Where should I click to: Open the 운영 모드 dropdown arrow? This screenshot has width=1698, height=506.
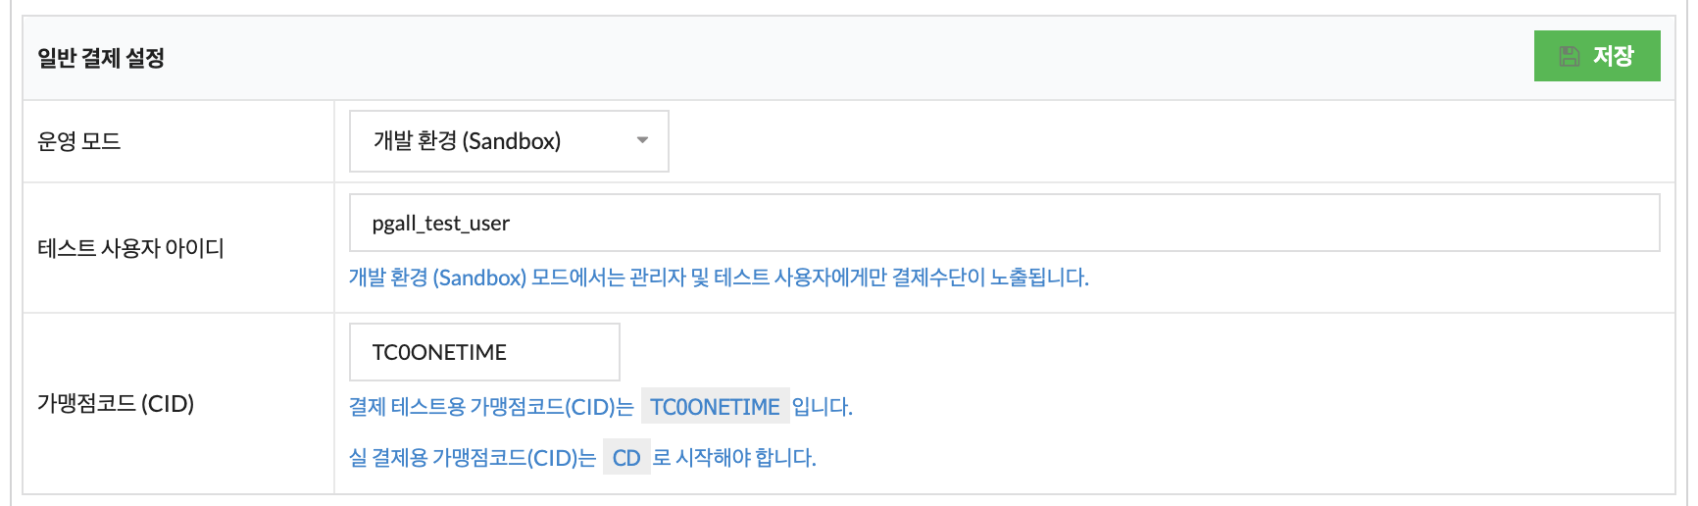click(642, 140)
